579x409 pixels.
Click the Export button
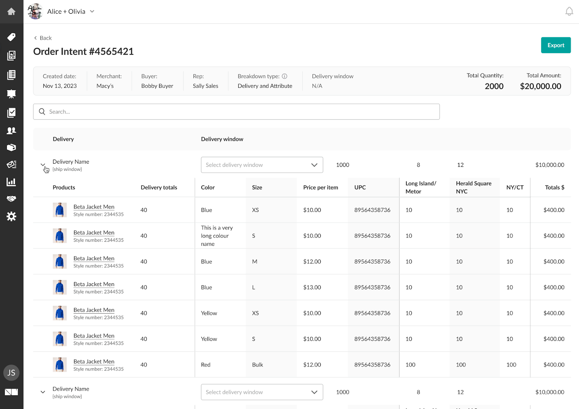coord(555,45)
